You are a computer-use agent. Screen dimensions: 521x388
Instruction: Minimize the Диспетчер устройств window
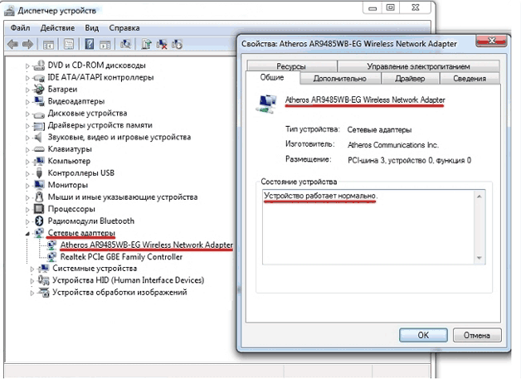pos(372,7)
